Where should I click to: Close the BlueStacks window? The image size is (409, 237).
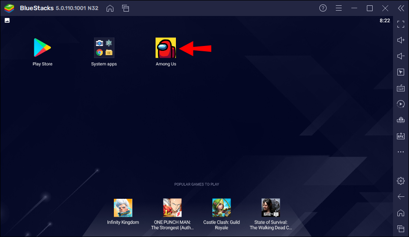[x=385, y=8]
